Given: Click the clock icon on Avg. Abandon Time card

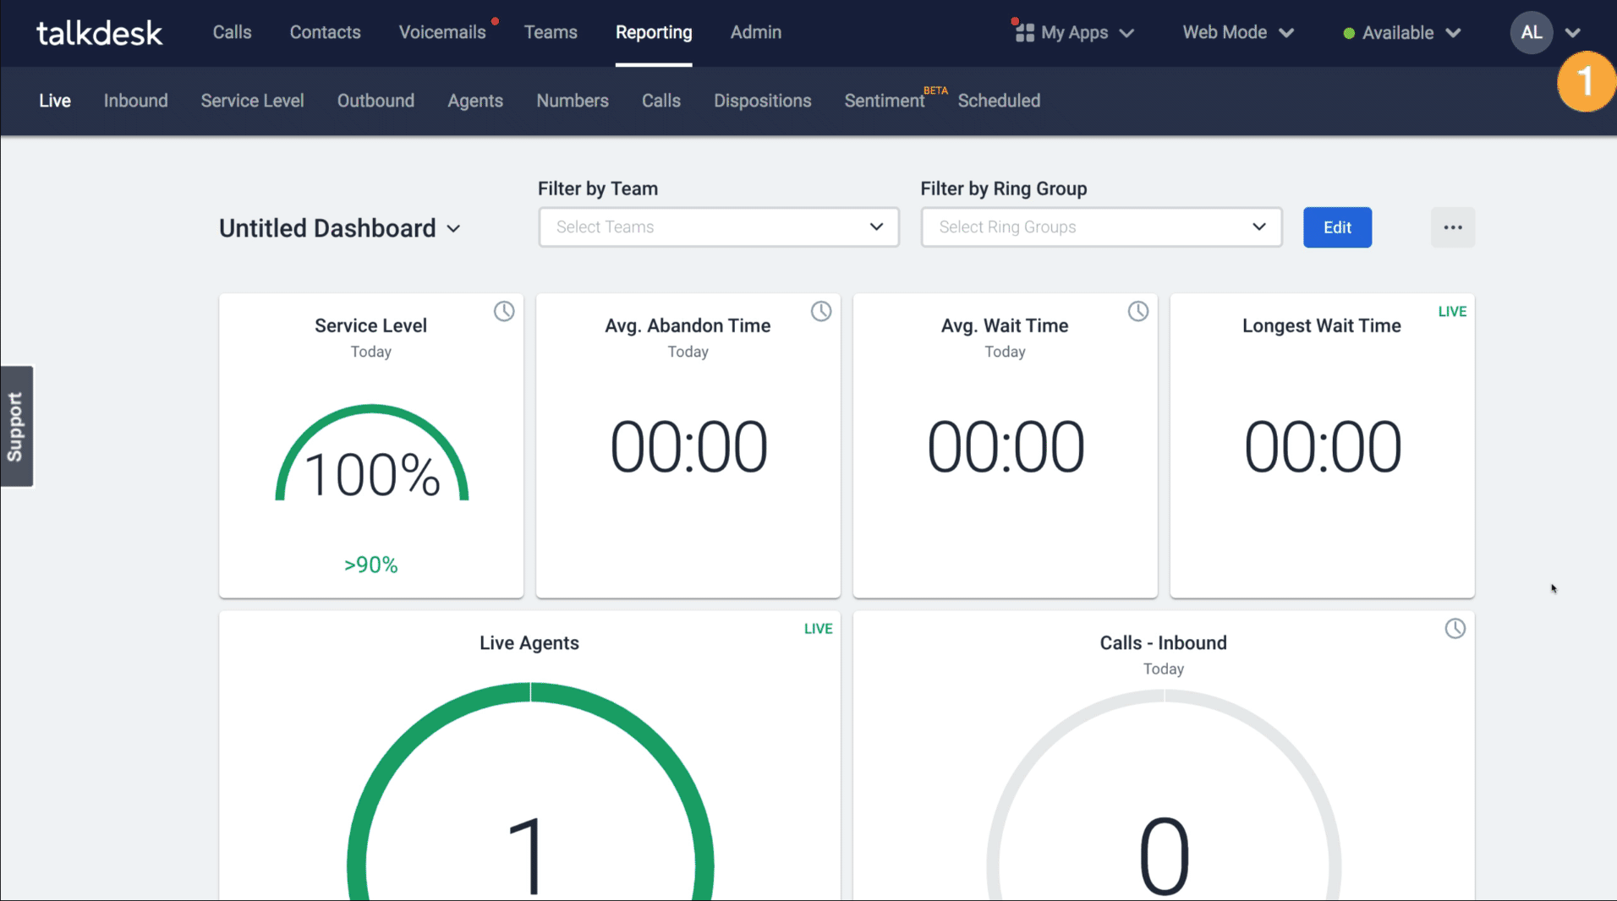Looking at the screenshot, I should (821, 311).
